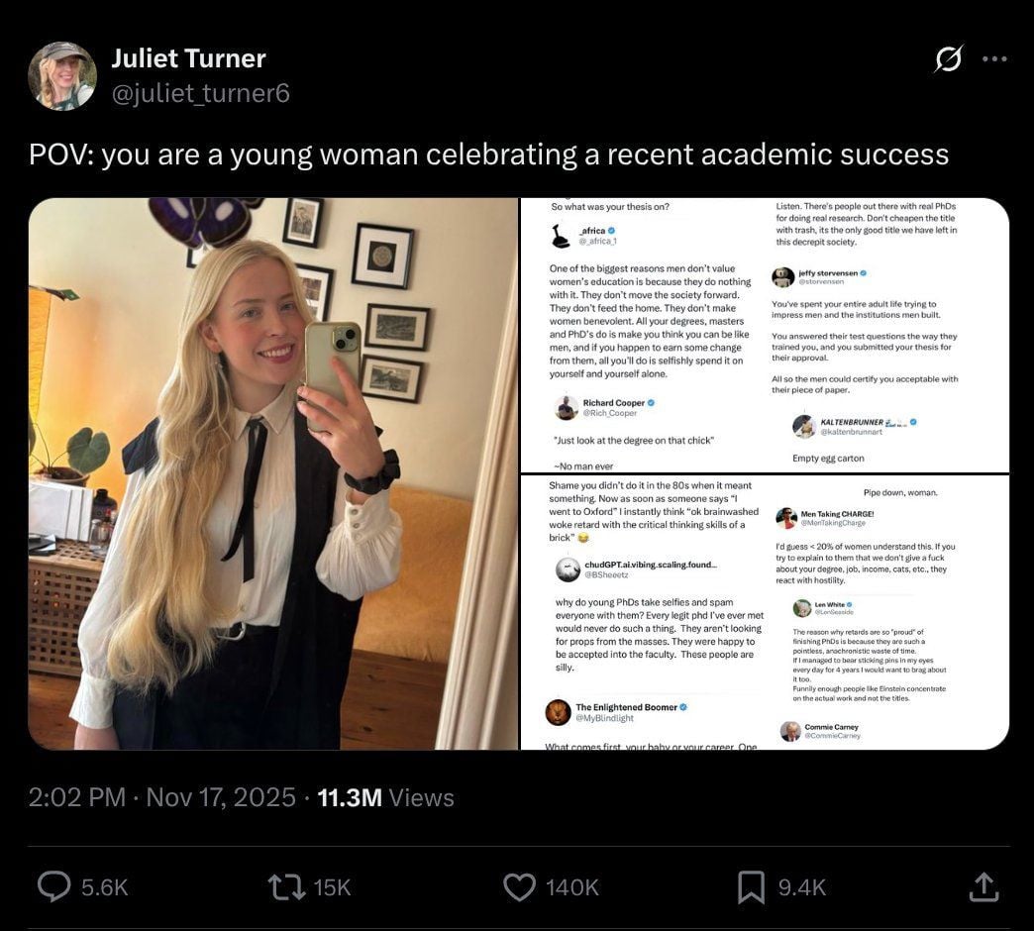Click the reply comment icon
1034x931 pixels.
point(53,886)
